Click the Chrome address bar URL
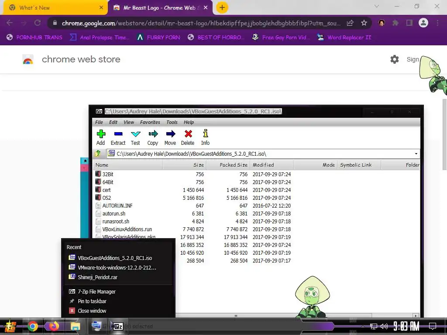This screenshot has width=447, height=335. point(201,24)
